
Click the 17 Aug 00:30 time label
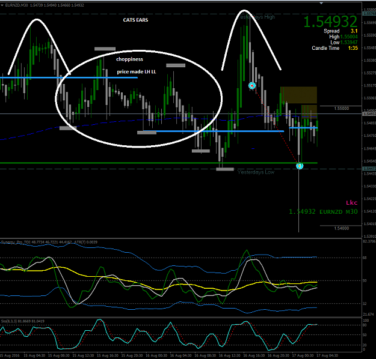[303, 355]
